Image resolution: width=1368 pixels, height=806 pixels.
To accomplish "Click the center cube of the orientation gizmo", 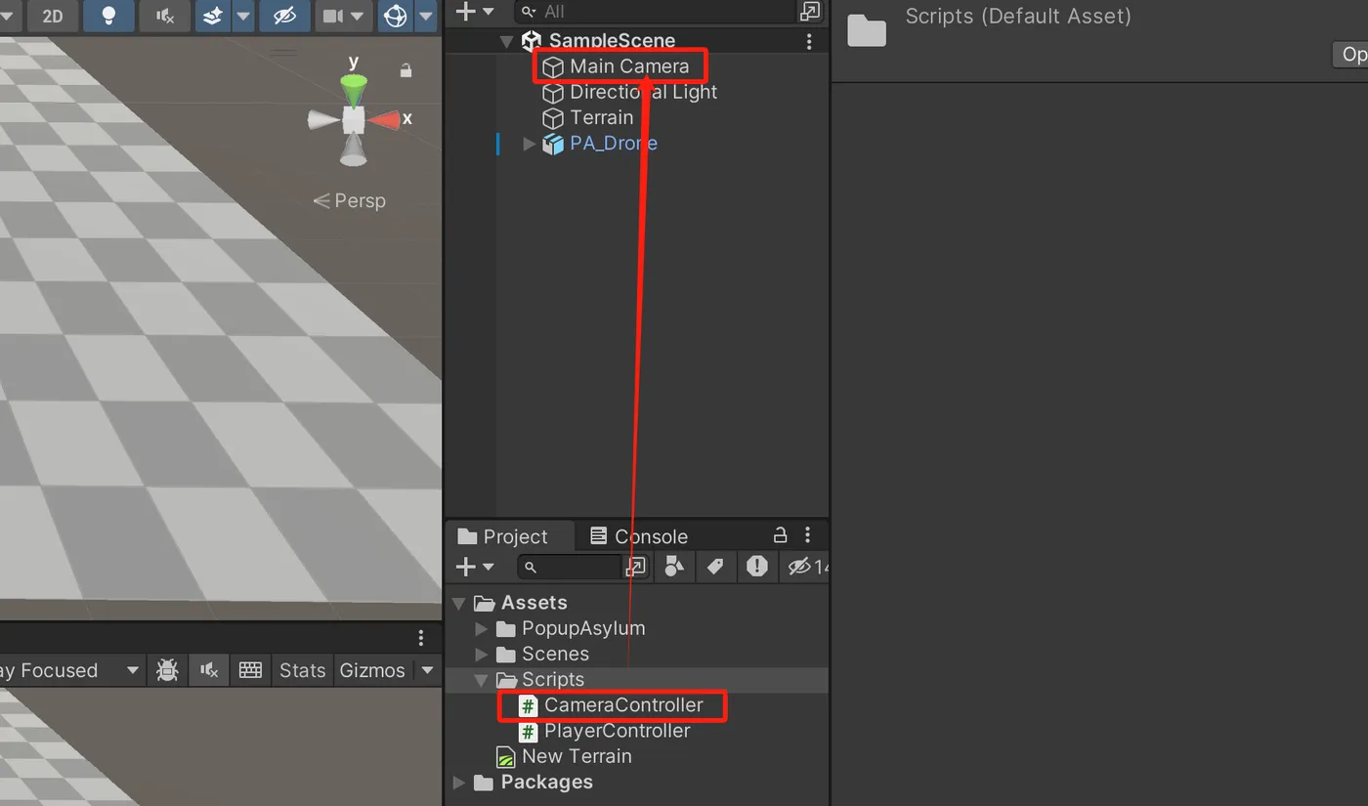I will [354, 120].
